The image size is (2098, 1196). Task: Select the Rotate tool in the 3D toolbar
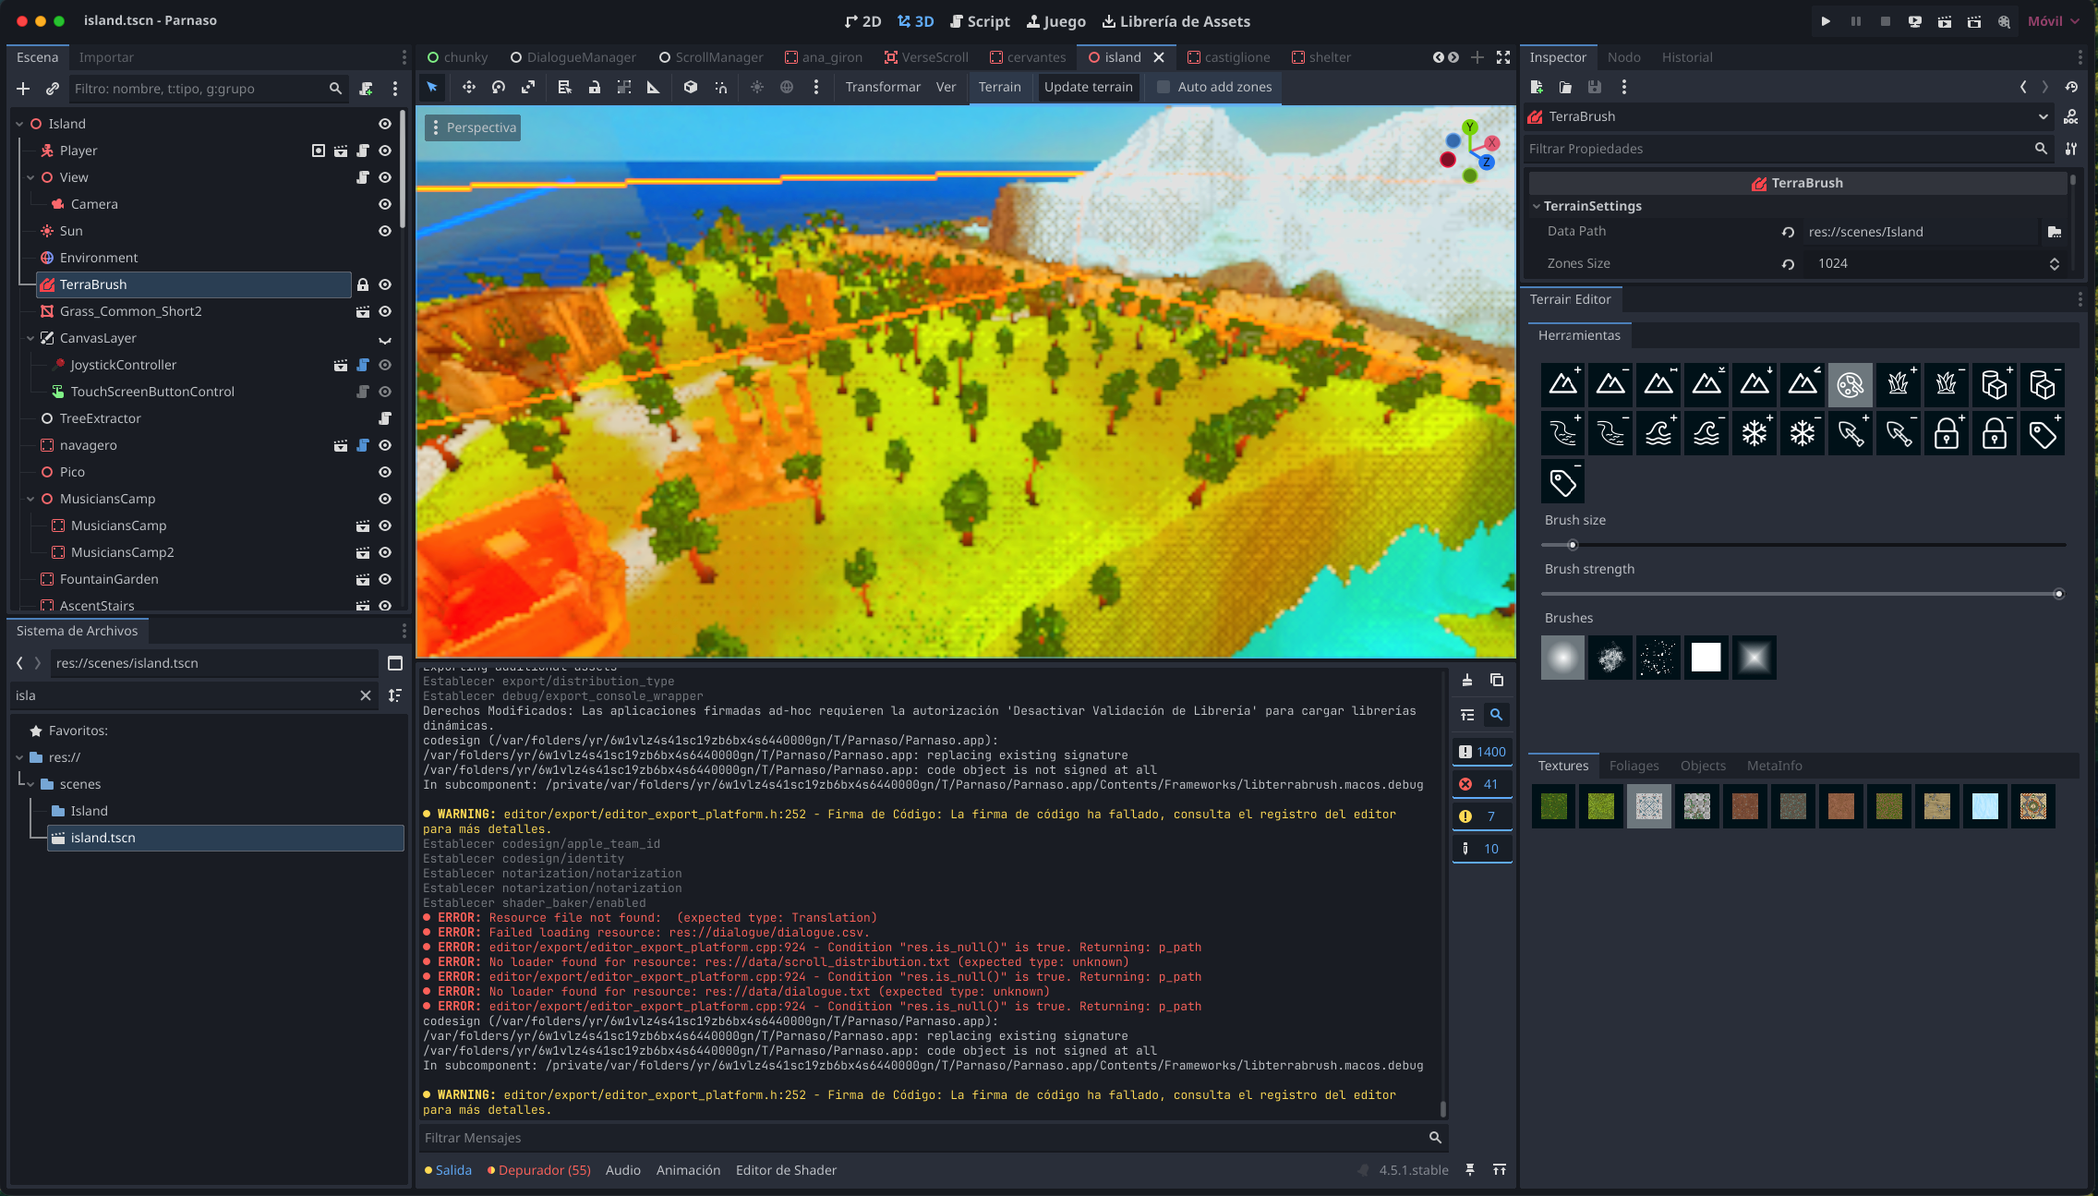pos(499,87)
